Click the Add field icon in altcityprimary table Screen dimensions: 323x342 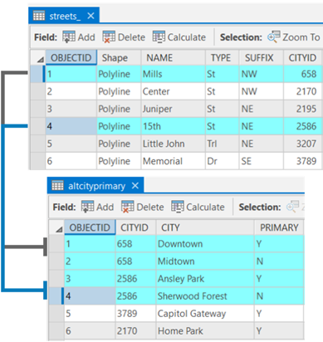click(x=87, y=207)
